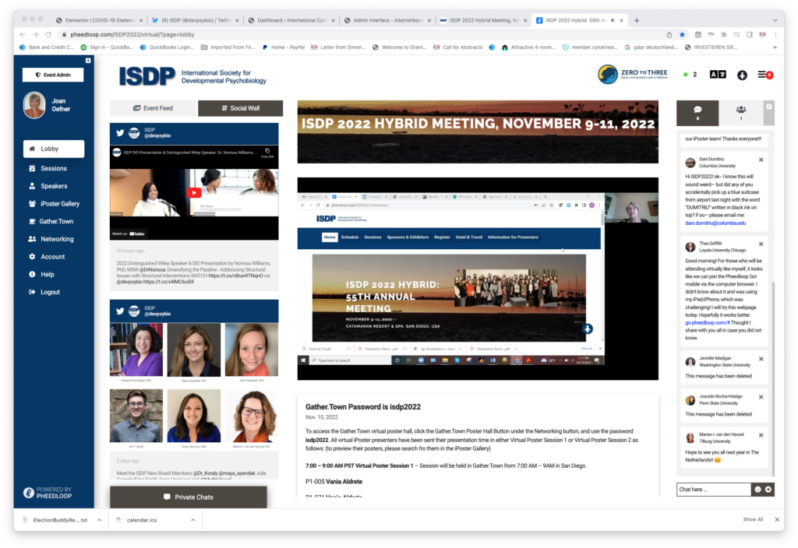Click the Chat here input field
Viewport: 798px width, 548px height.
714,490
